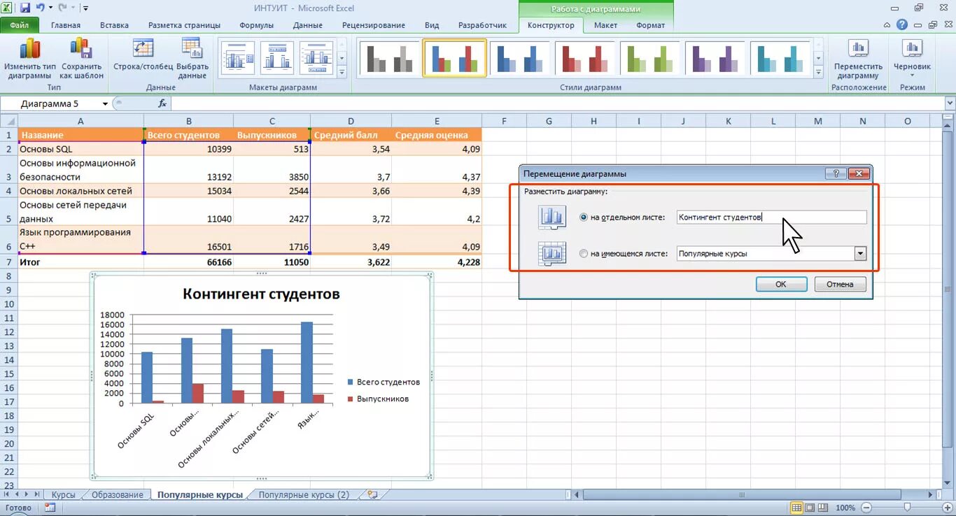This screenshot has width=956, height=516.
Task: Confirm the dialog with OK
Action: point(781,285)
